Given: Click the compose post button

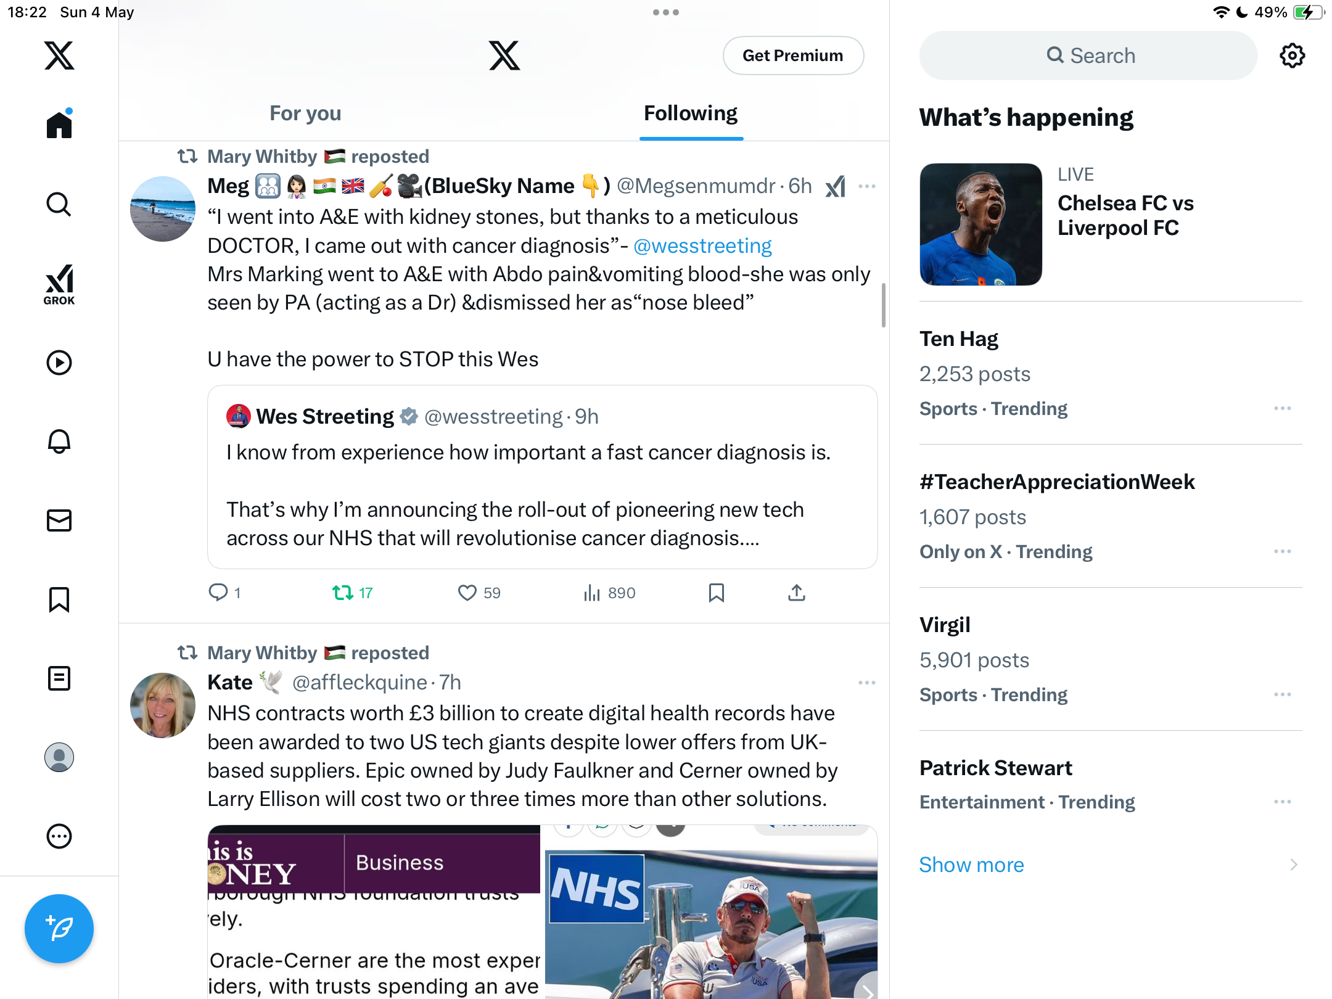Looking at the screenshot, I should pyautogui.click(x=59, y=929).
